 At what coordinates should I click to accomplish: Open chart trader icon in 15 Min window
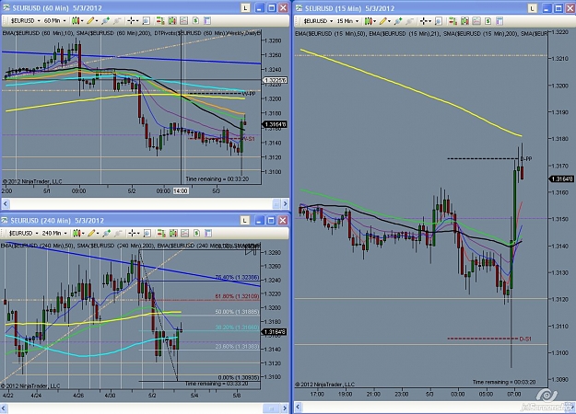(453, 21)
